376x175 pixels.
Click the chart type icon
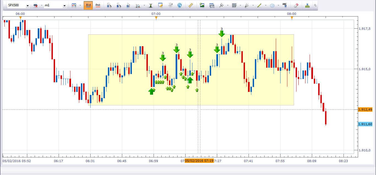[x=74, y=5]
